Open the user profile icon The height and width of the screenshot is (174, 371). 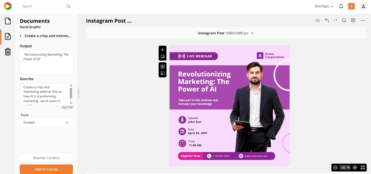pyautogui.click(x=363, y=6)
